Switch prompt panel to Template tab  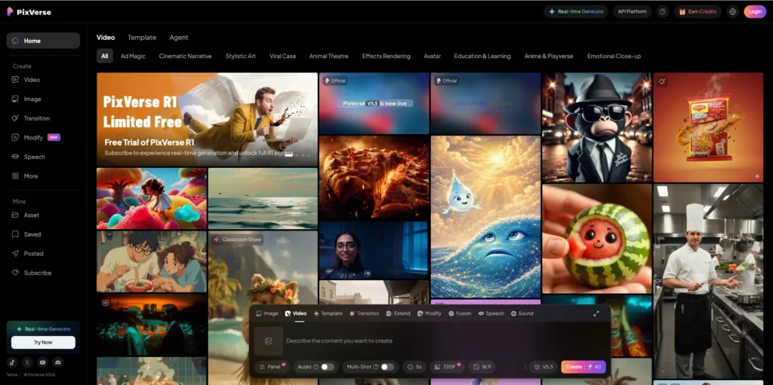[328, 313]
